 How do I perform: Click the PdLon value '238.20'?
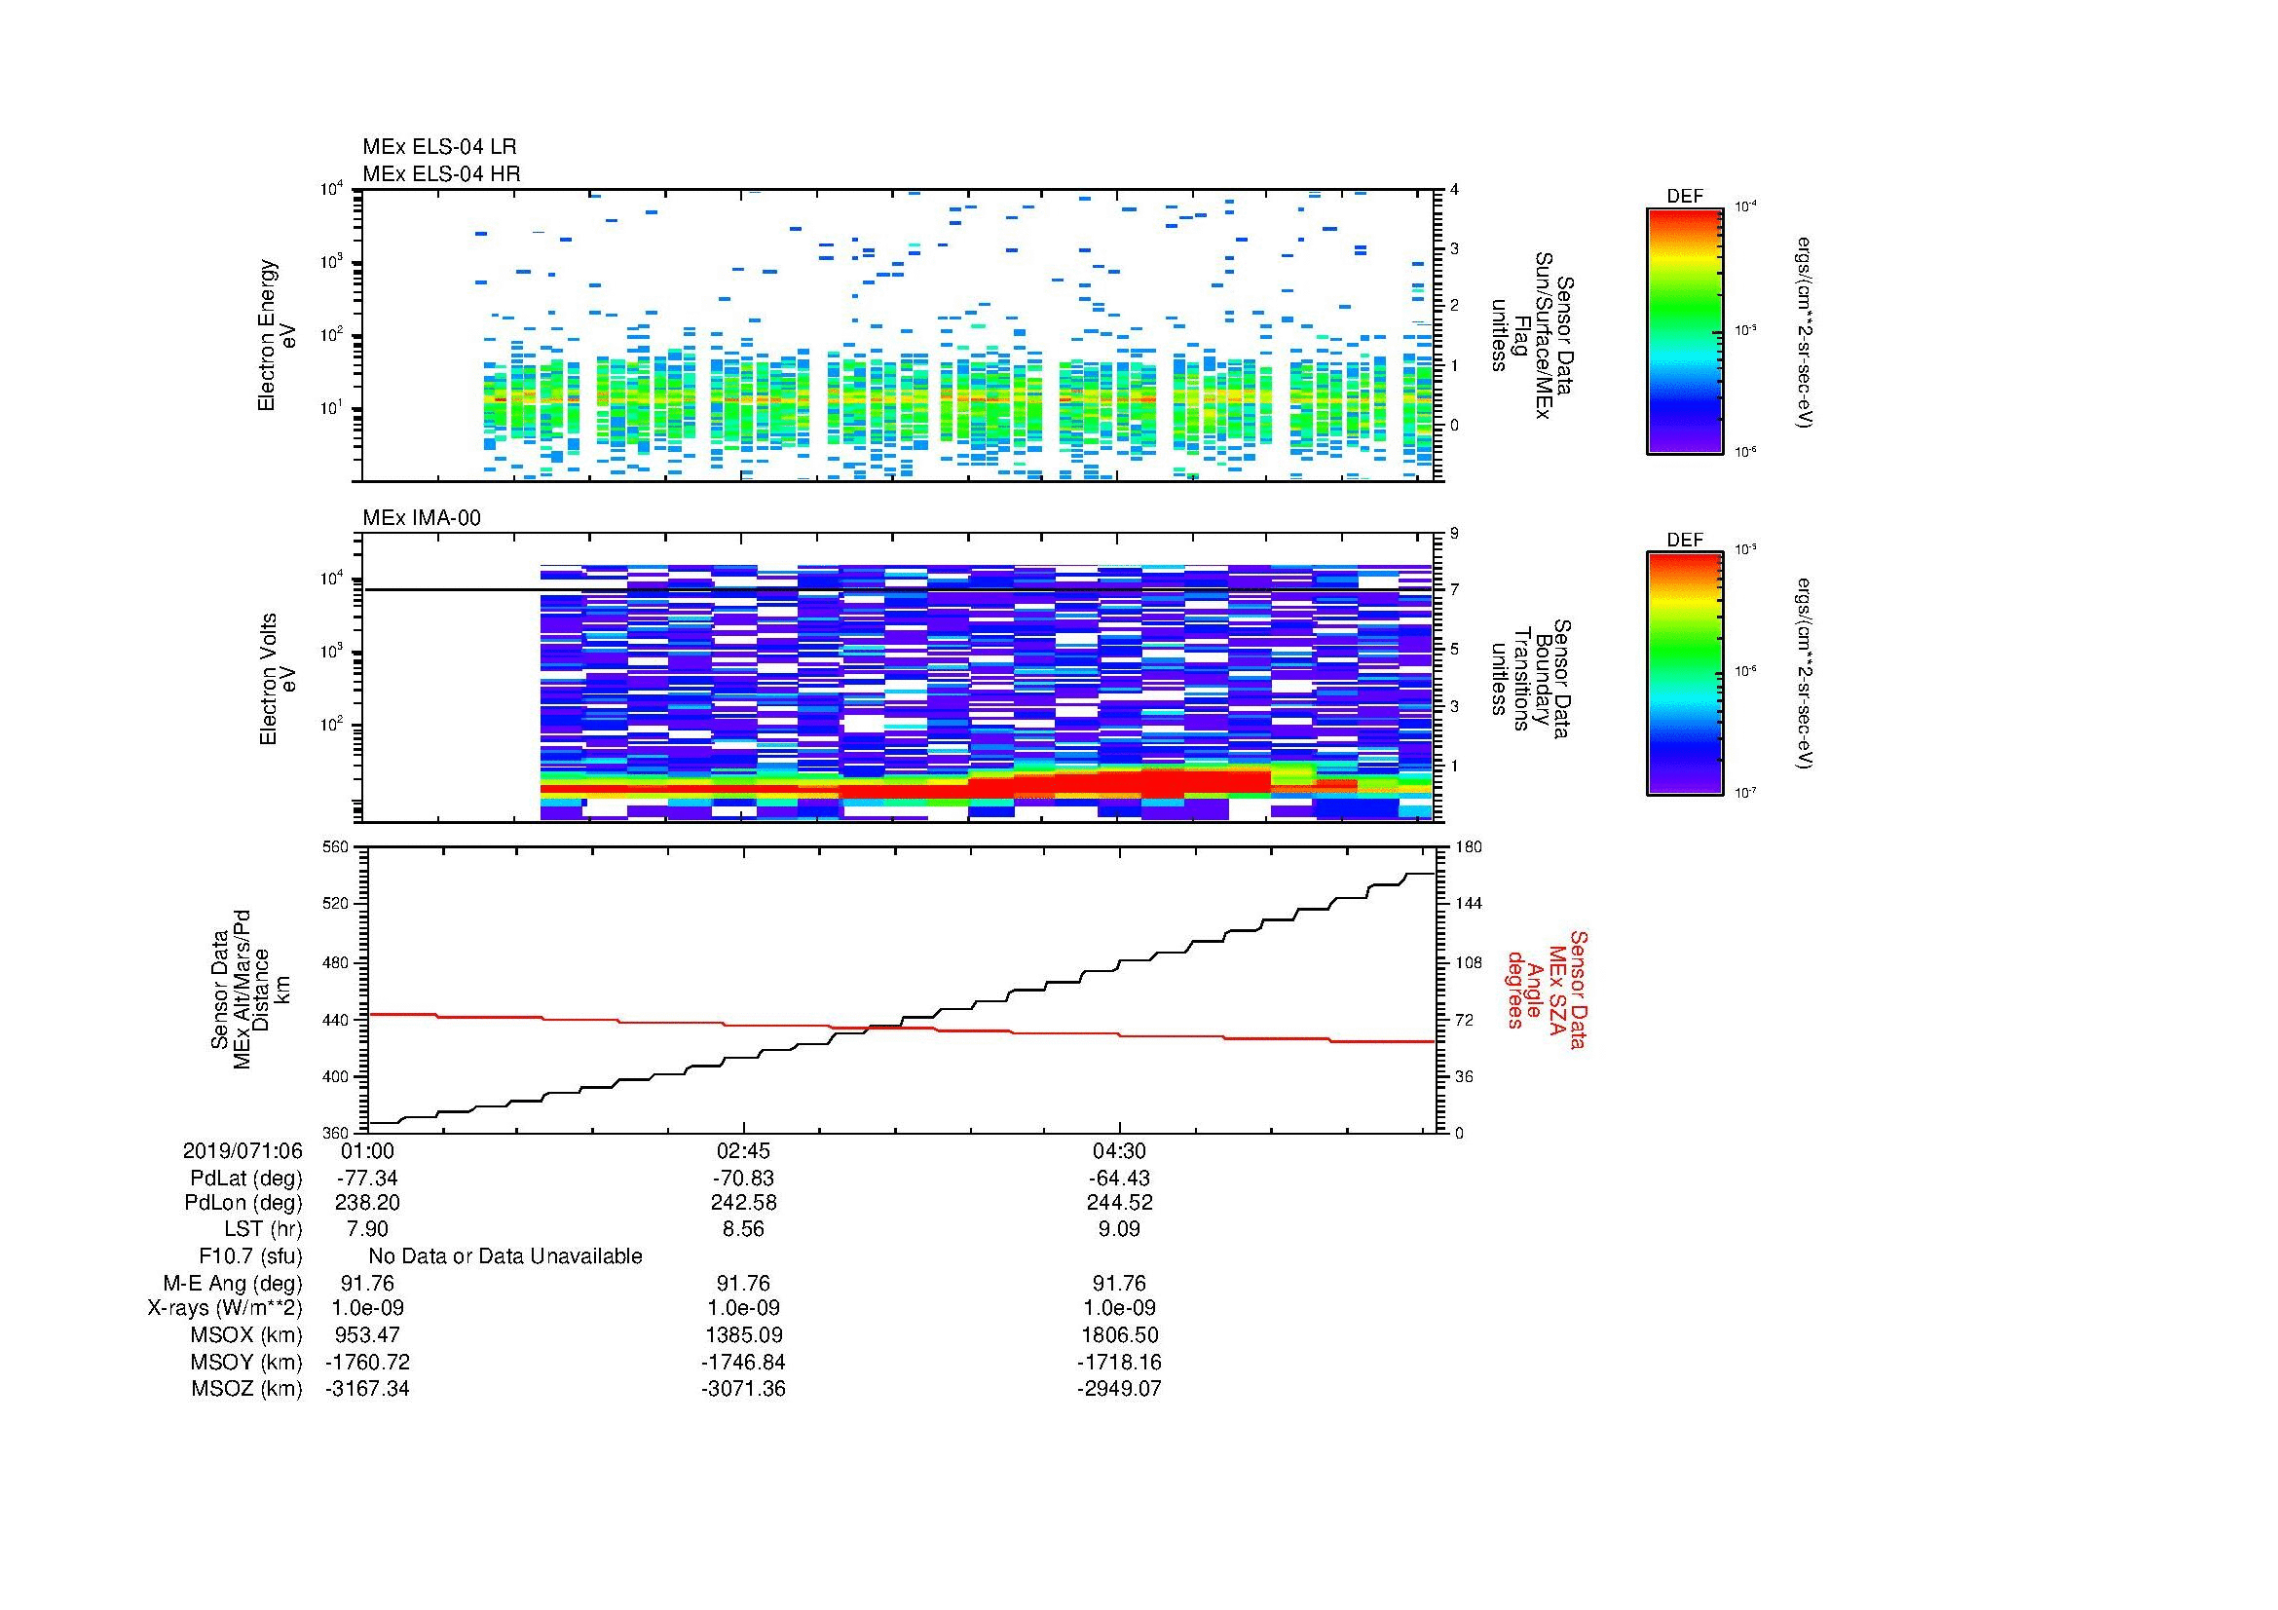point(367,1203)
